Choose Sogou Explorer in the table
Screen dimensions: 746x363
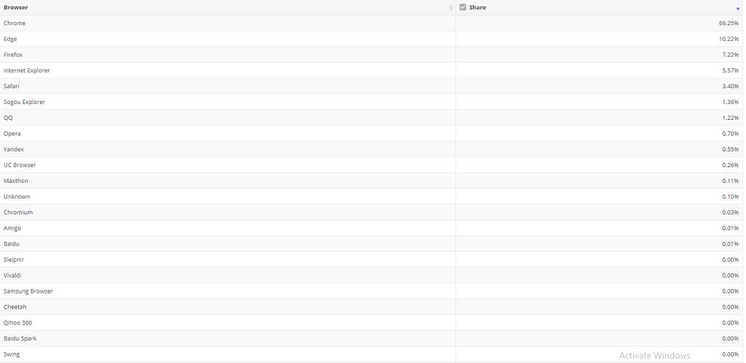[24, 102]
